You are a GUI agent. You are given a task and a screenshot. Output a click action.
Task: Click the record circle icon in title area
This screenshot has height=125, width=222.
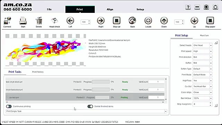coord(206,7)
